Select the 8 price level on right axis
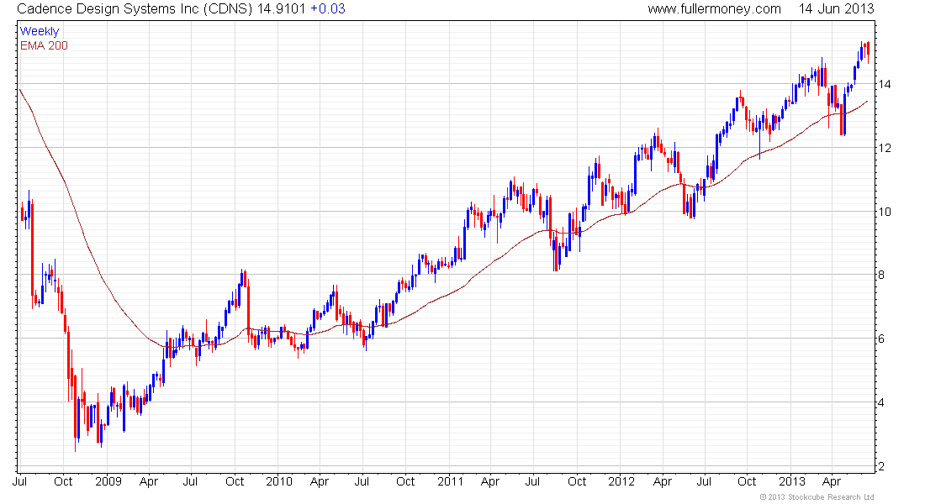925x504 pixels. point(880,276)
